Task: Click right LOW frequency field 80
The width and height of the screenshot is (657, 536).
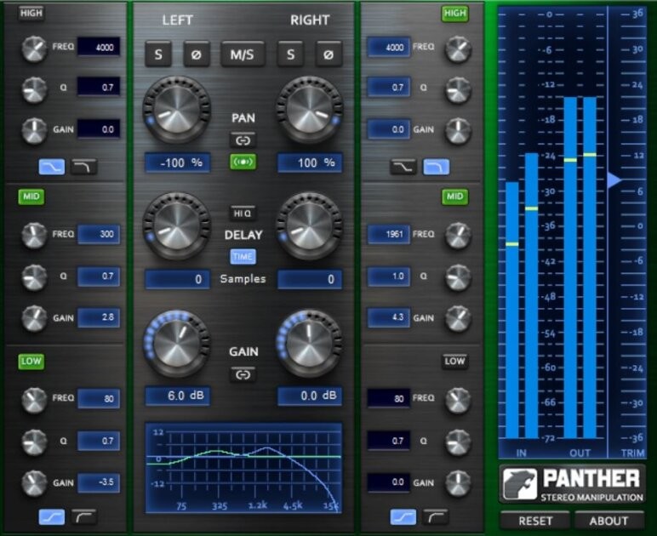Action: point(389,398)
